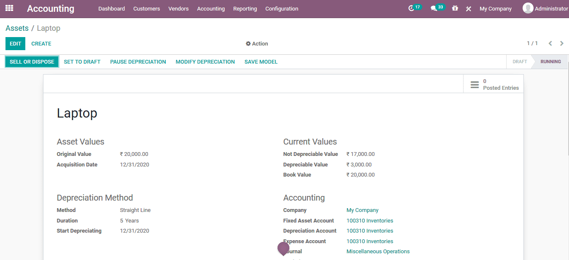Open the activities clock showing 17 items
The height and width of the screenshot is (260, 569).
tap(412, 8)
